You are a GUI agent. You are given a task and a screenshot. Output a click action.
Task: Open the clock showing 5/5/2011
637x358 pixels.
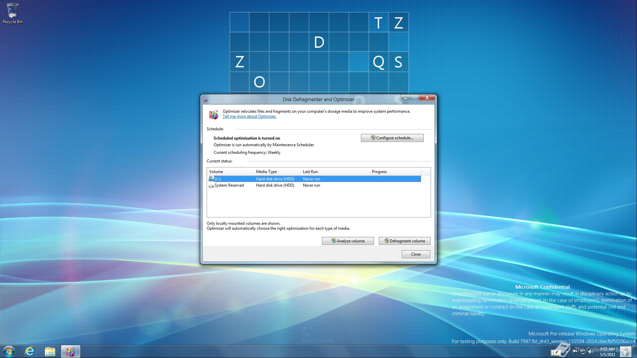(x=607, y=352)
